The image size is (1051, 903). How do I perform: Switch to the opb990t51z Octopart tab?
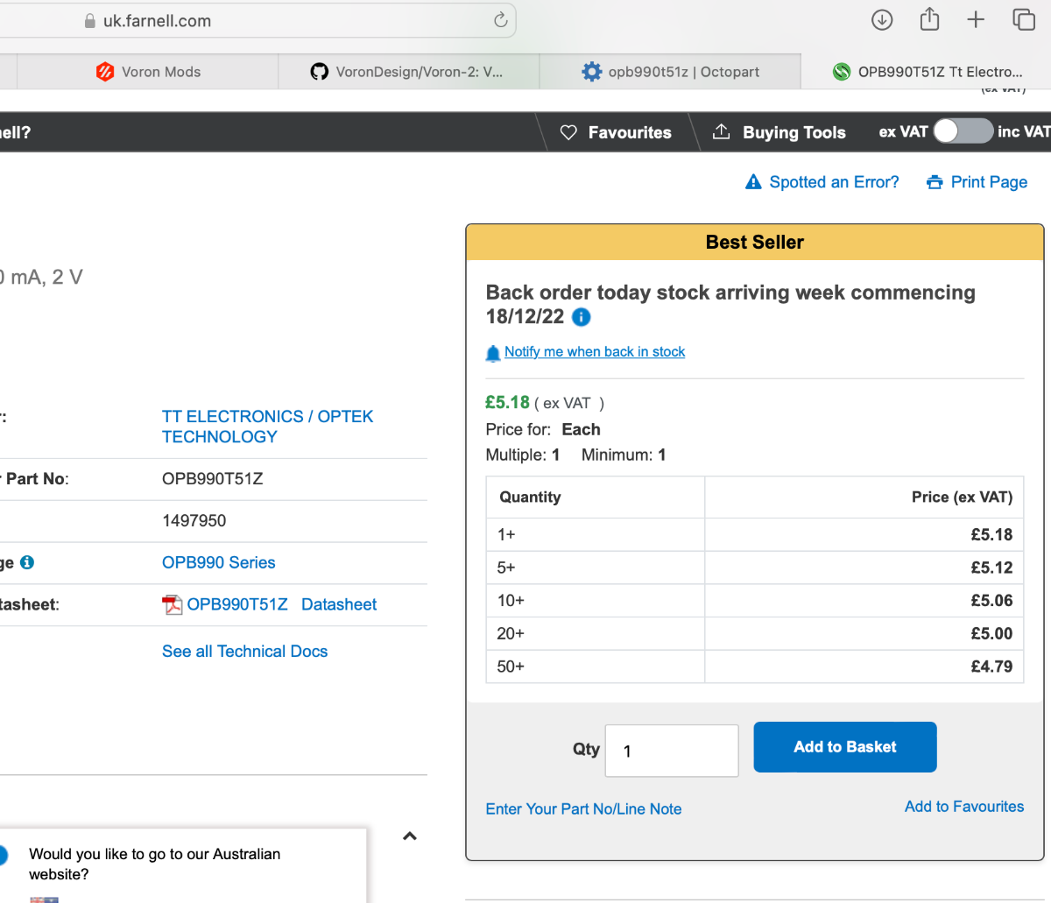pos(671,72)
